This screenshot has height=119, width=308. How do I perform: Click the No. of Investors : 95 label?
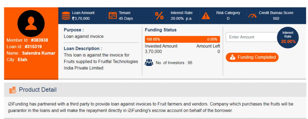(x=174, y=63)
